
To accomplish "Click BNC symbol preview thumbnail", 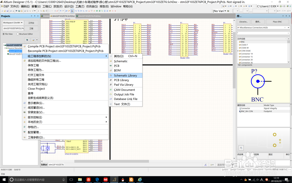I will pyautogui.click(x=263, y=85).
